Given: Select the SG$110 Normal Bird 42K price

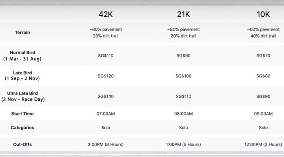Looking at the screenshot, I should (x=106, y=55).
